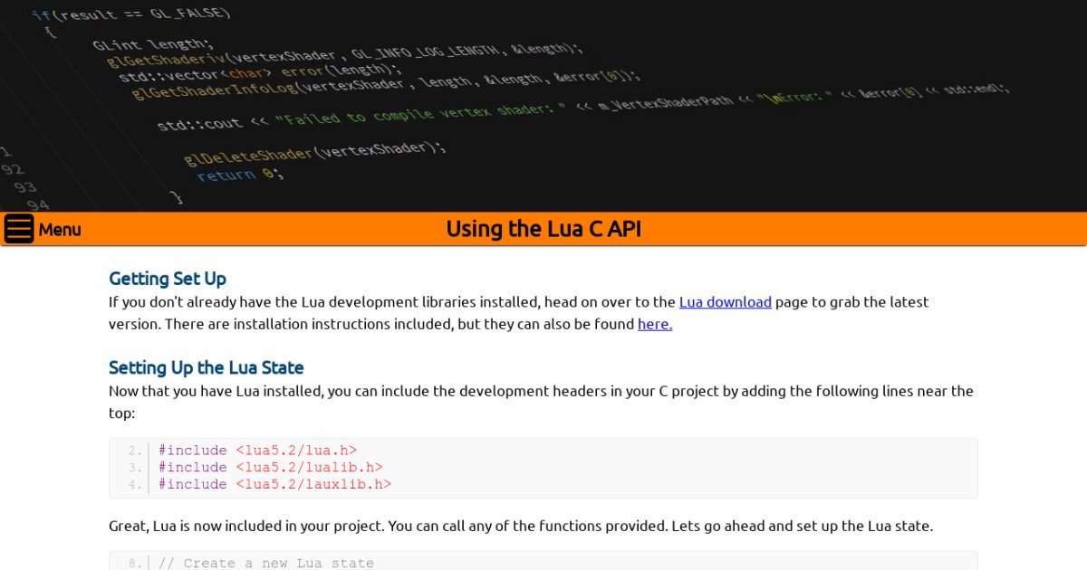The height and width of the screenshot is (570, 1087).
Task: Click the 'Setting Up the Lua State' heading
Action: point(206,367)
